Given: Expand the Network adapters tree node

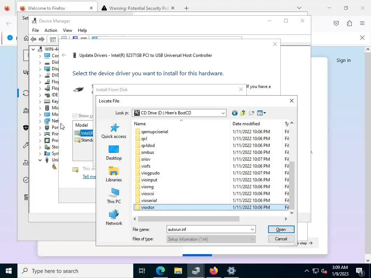Looking at the screenshot, I should [40, 121].
